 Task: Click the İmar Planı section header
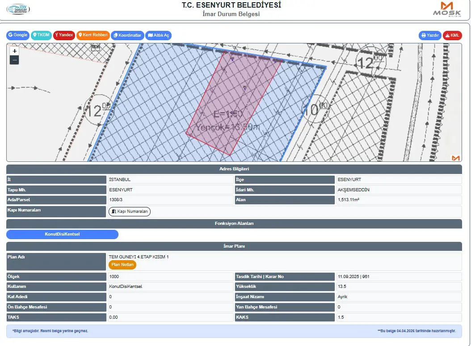[x=234, y=246]
